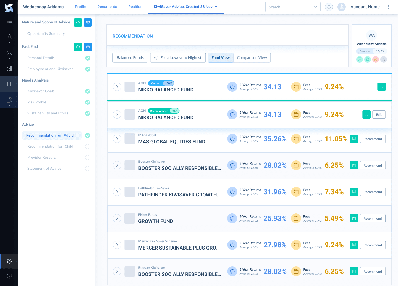398x286 pixels.
Task: Open green details icon on Current Nikko fund
Action: pyautogui.click(x=381, y=87)
